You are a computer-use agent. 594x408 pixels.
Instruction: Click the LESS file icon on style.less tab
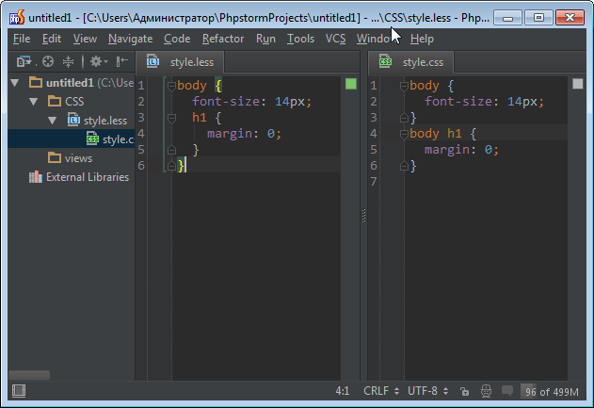153,61
